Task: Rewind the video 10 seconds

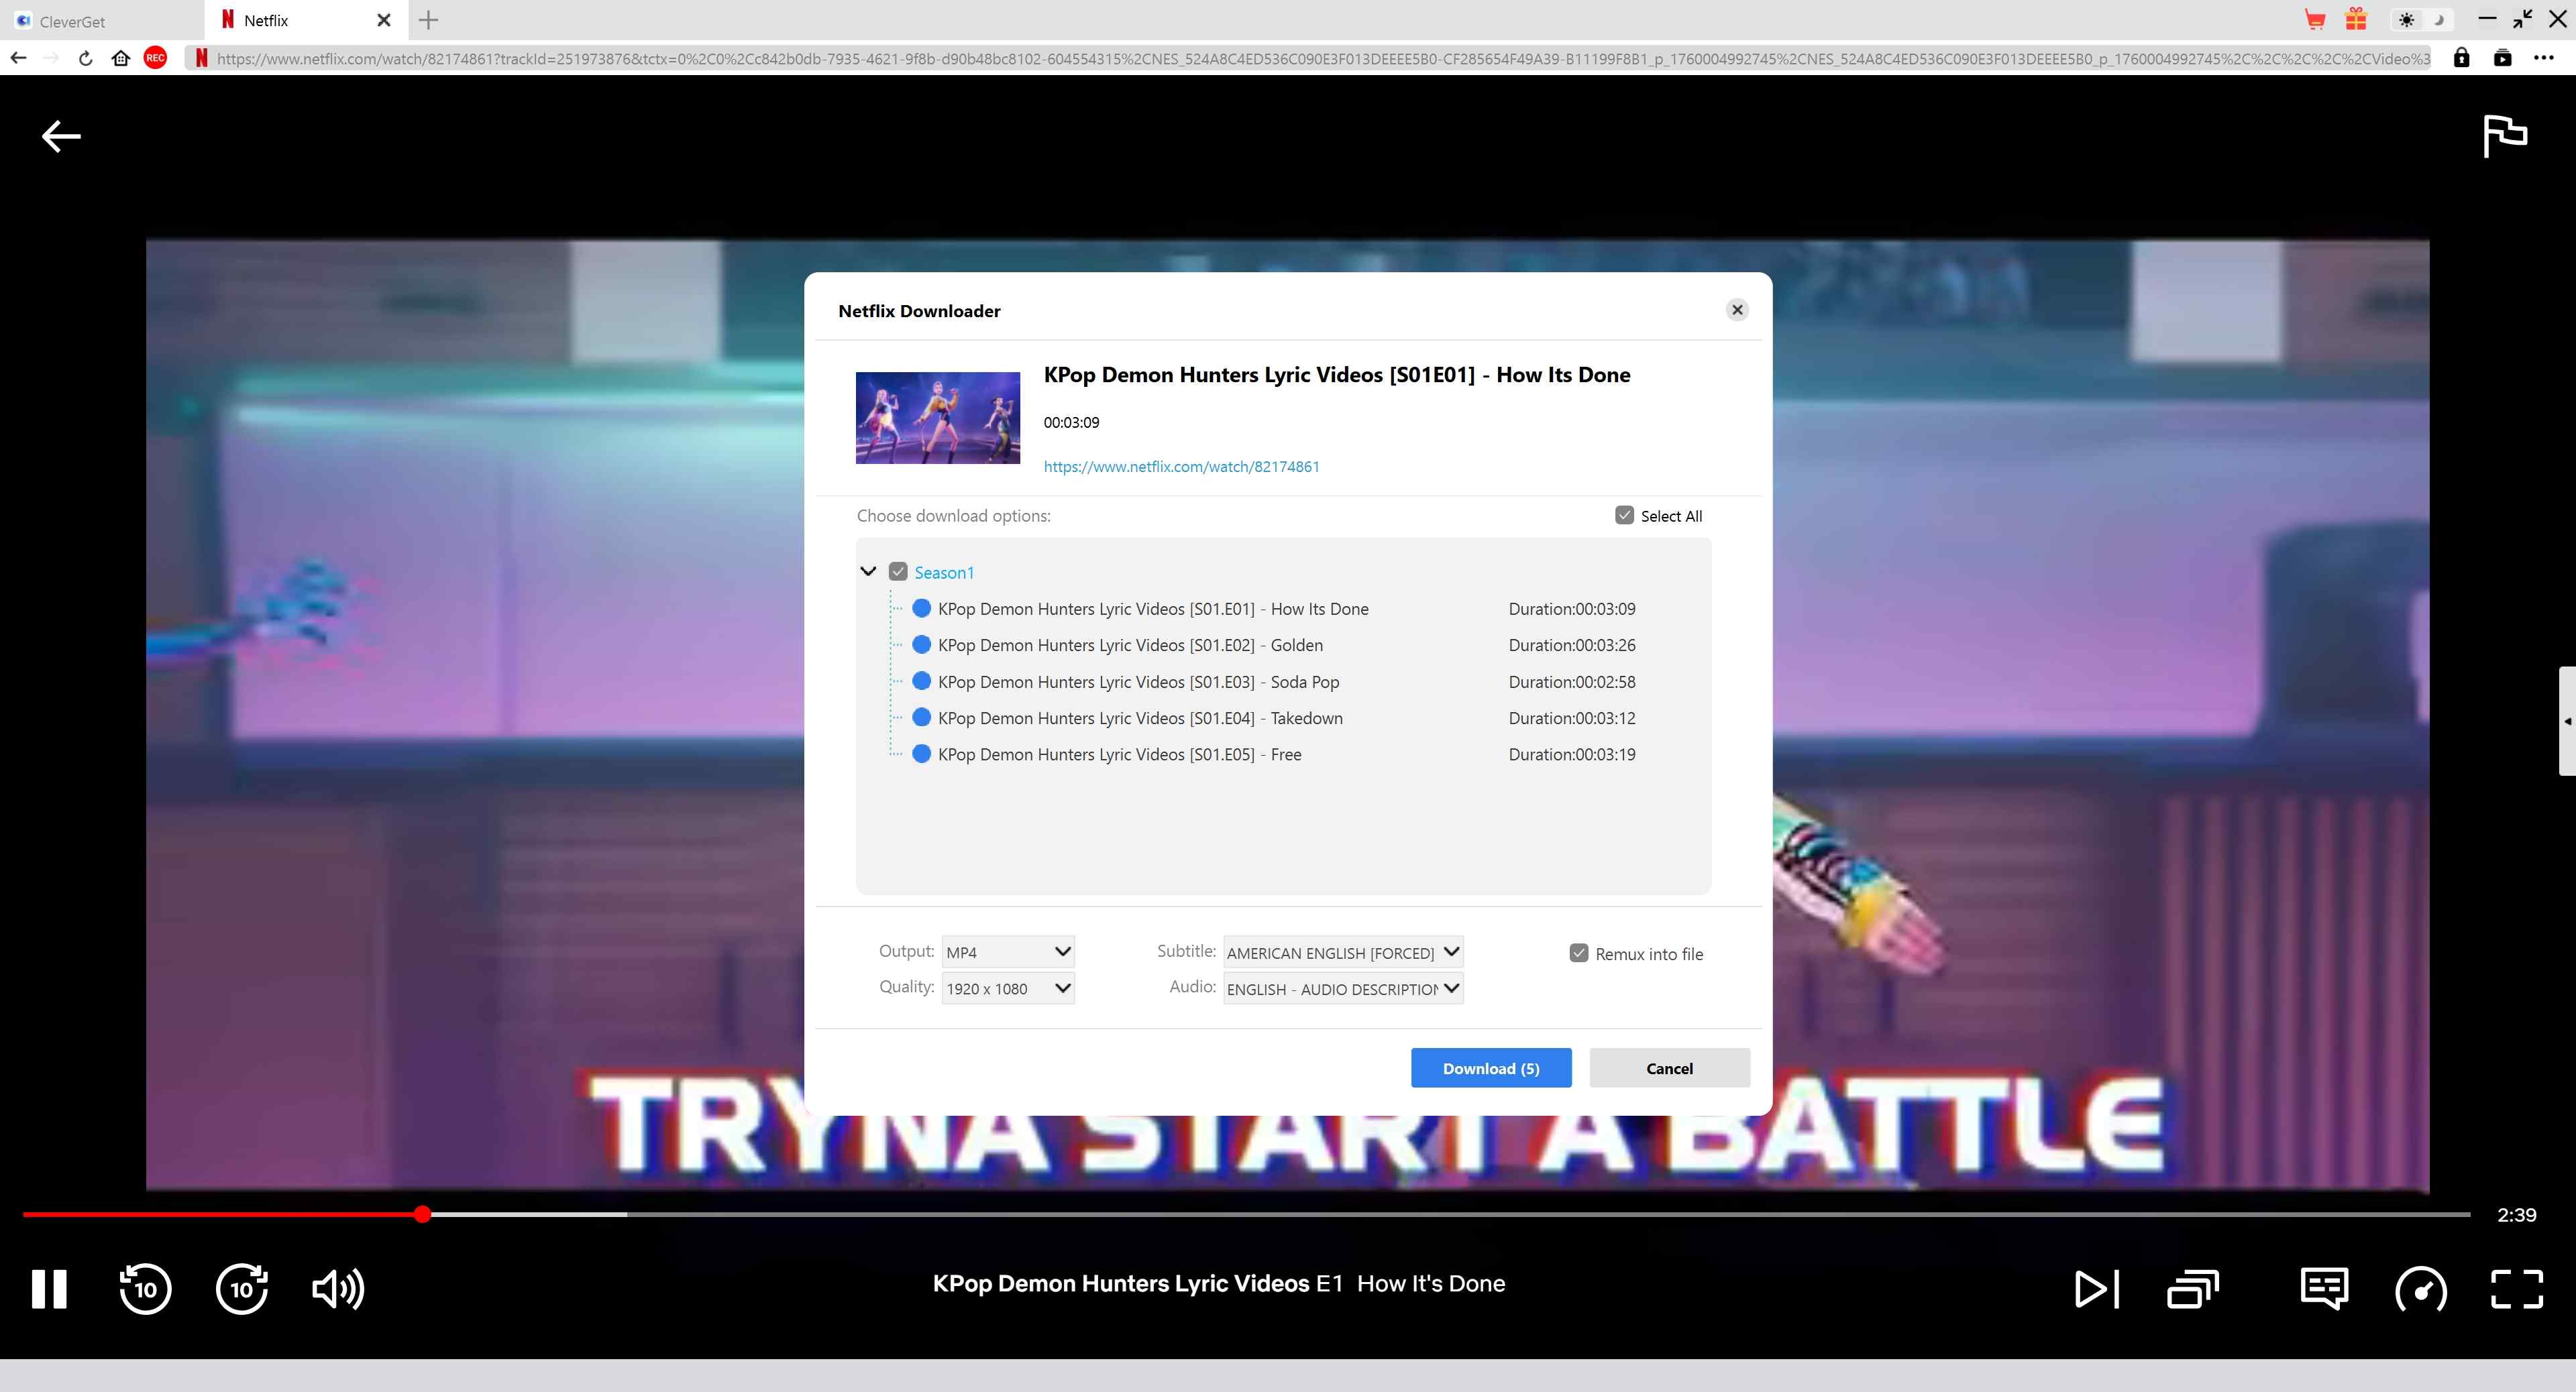Action: (145, 1288)
